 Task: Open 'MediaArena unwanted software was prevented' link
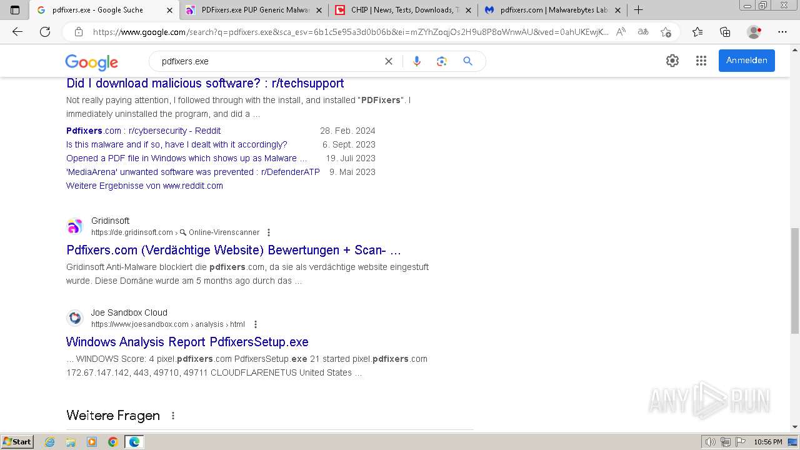(x=192, y=172)
